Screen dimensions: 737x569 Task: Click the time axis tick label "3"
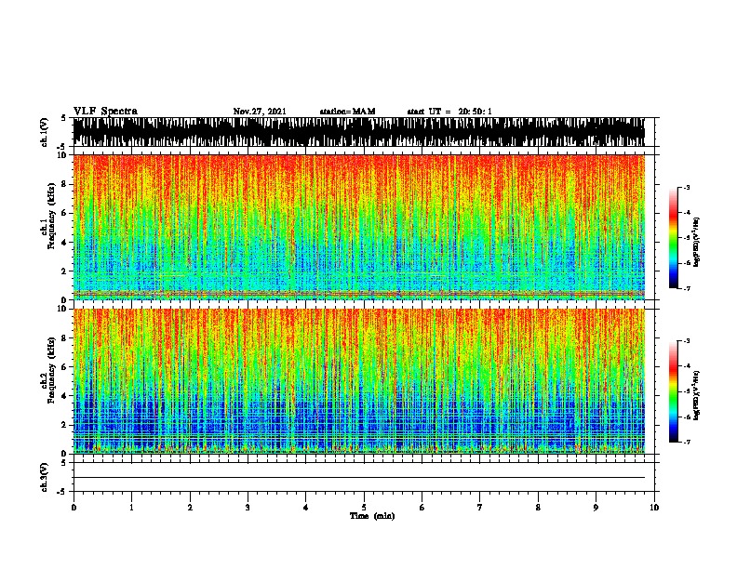click(248, 508)
